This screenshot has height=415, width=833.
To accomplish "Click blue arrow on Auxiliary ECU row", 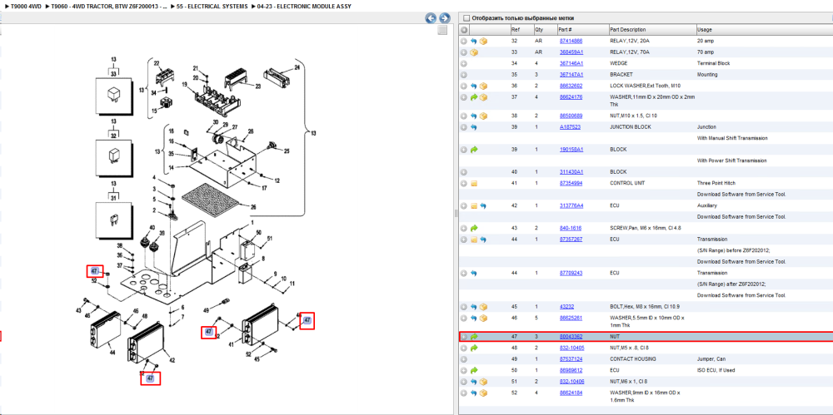I will point(483,205).
